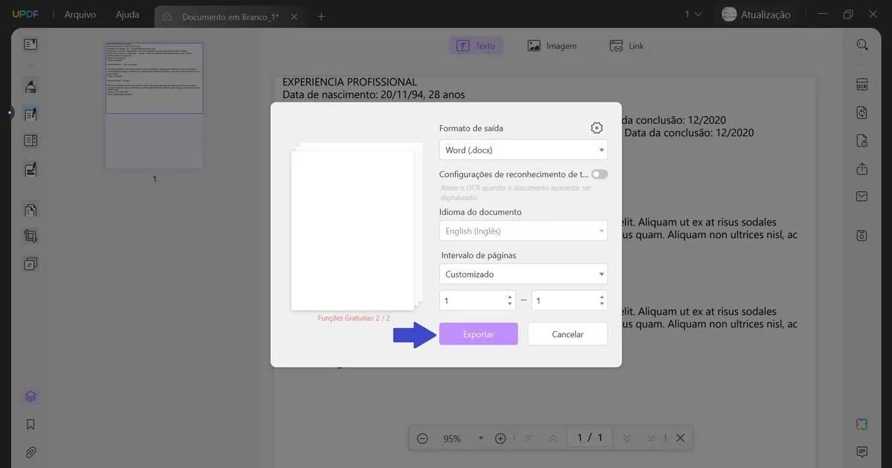Click the Exportar button
Viewport: 892px width, 468px height.
tap(478, 334)
